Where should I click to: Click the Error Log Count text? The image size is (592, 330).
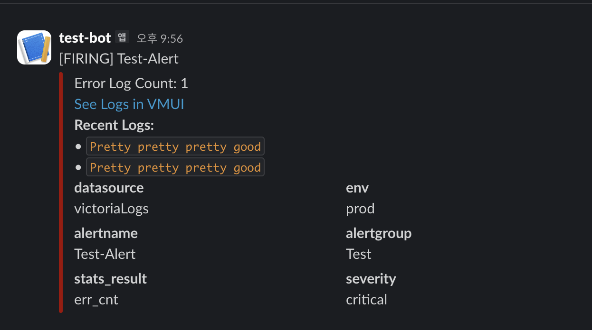click(x=131, y=84)
